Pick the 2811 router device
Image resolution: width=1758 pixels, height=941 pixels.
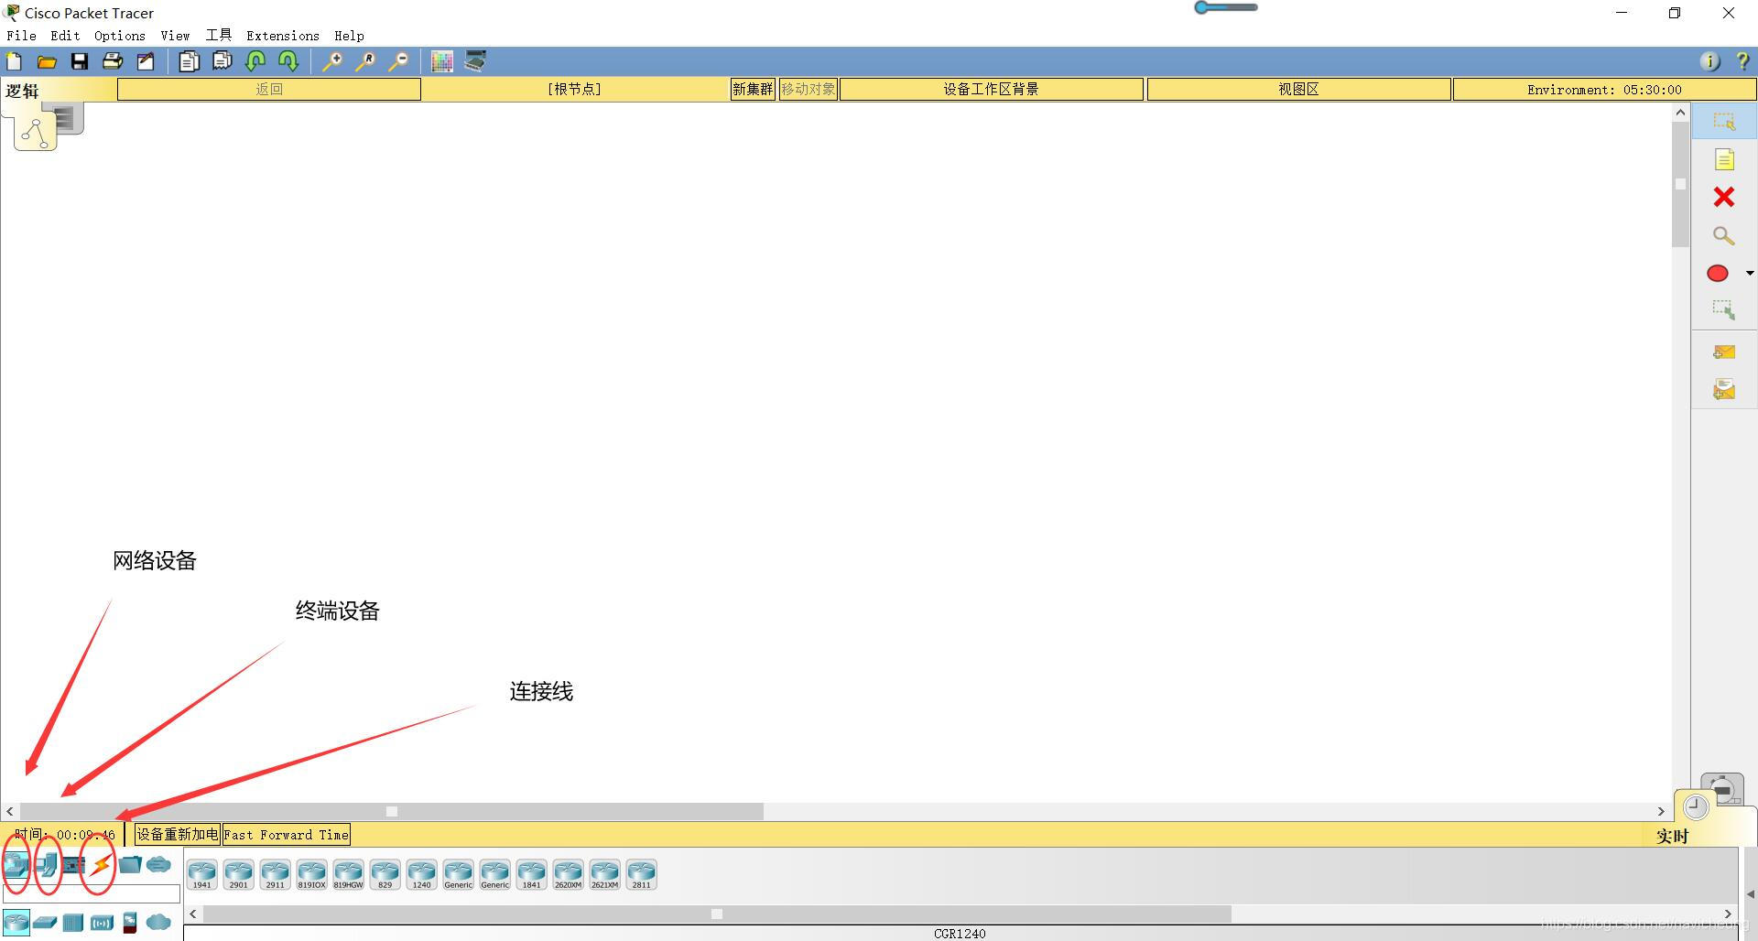[641, 874]
